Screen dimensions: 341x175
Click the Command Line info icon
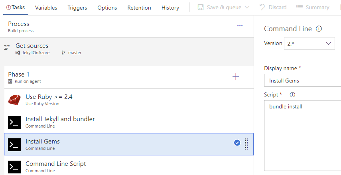coord(319,29)
